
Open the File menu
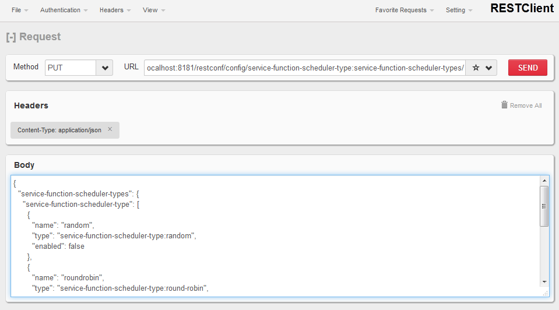[x=20, y=10]
